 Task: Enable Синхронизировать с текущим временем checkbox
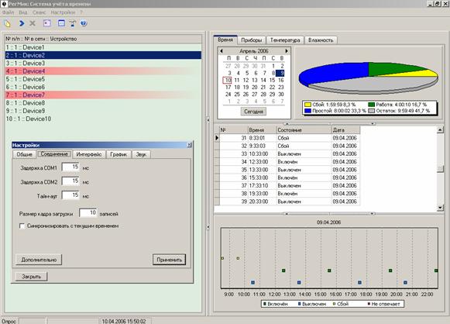[22, 226]
